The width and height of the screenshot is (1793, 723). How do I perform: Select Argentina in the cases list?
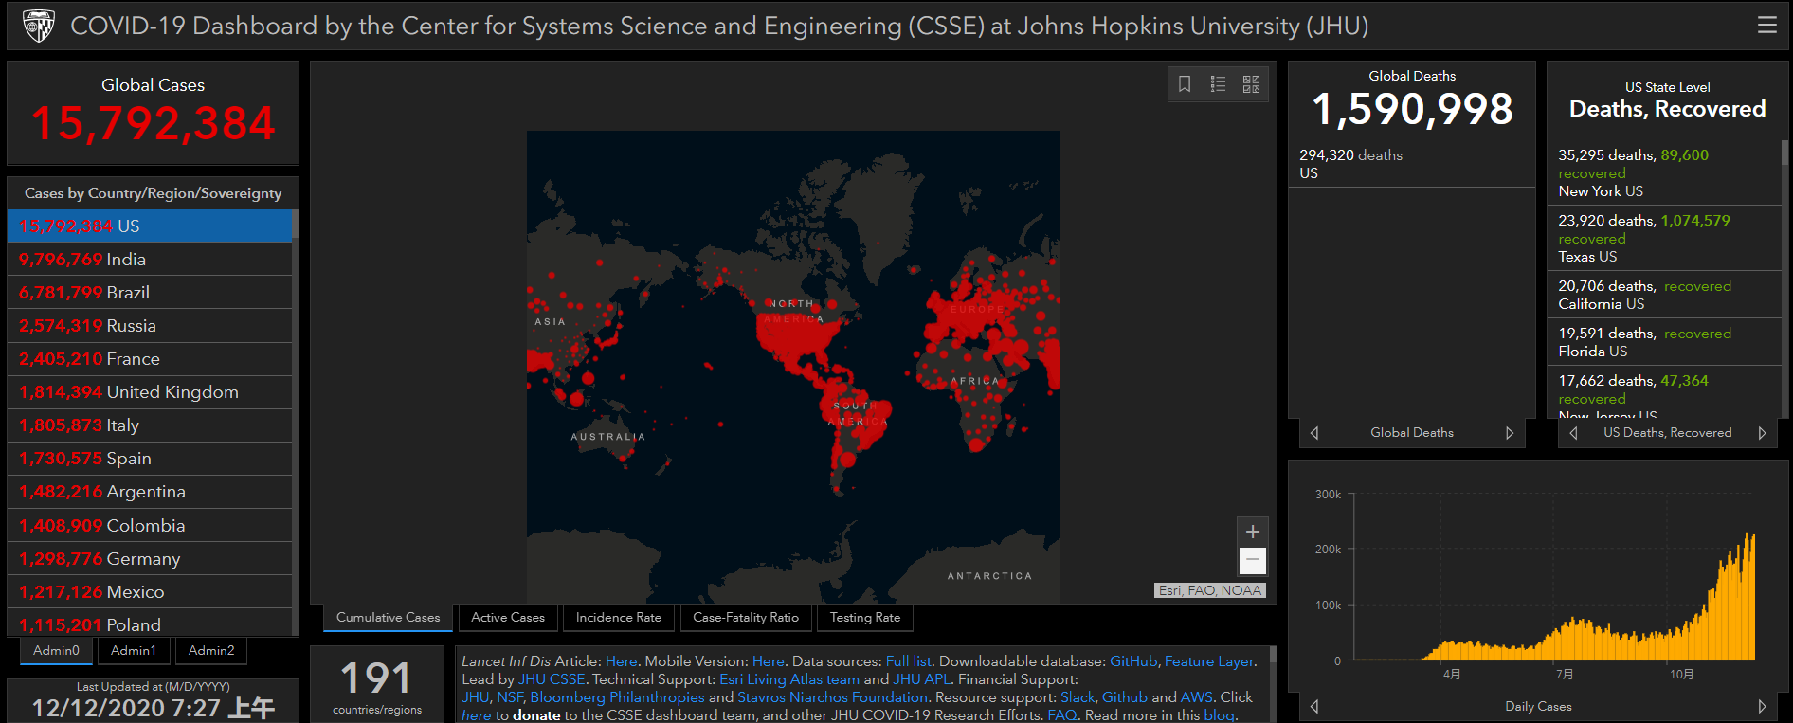150,492
